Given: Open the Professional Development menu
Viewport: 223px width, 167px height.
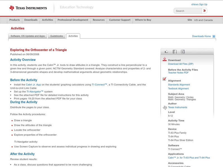Looking at the screenshot, I should pyautogui.click(x=73, y=20).
